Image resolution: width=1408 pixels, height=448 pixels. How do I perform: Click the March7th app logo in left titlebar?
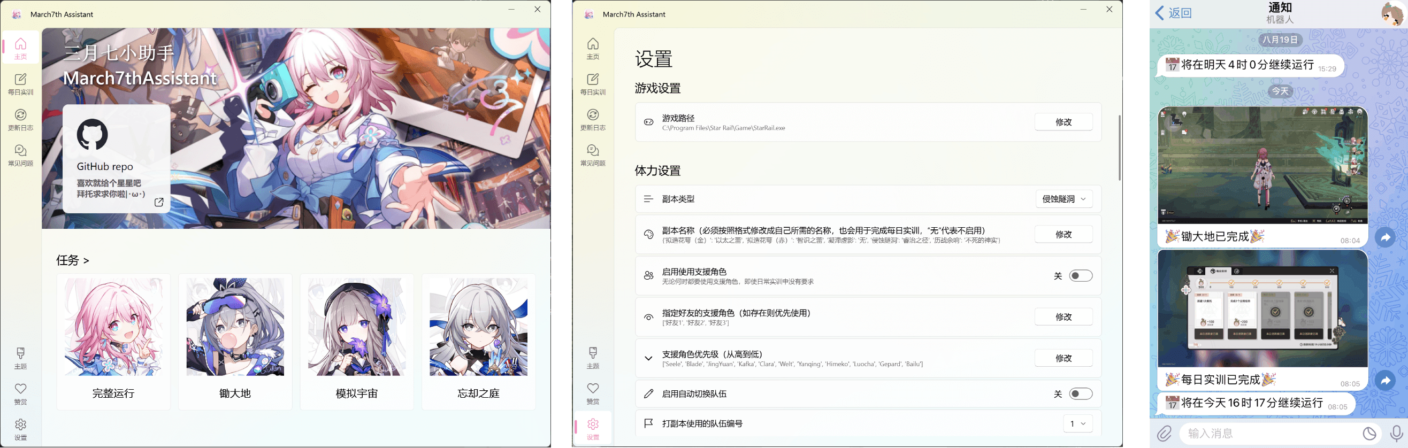point(17,14)
